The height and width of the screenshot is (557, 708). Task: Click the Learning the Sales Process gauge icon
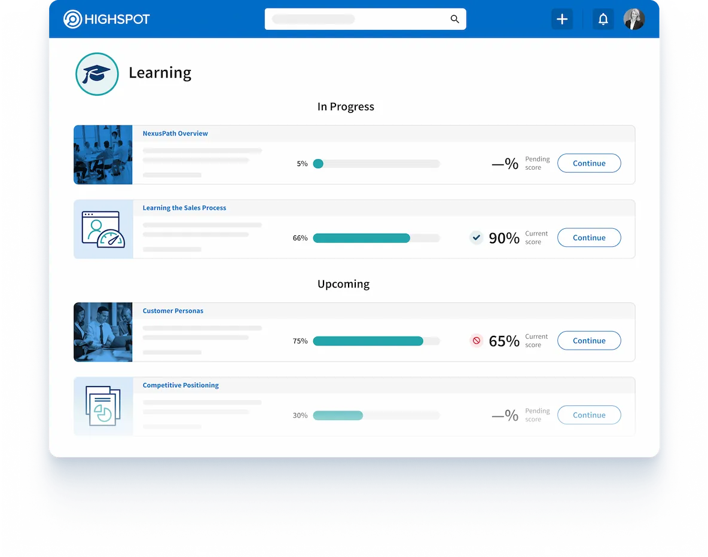pyautogui.click(x=103, y=229)
